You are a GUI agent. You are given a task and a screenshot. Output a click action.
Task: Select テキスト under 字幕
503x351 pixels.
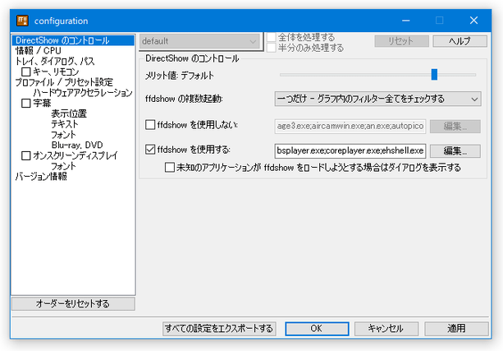tap(65, 124)
